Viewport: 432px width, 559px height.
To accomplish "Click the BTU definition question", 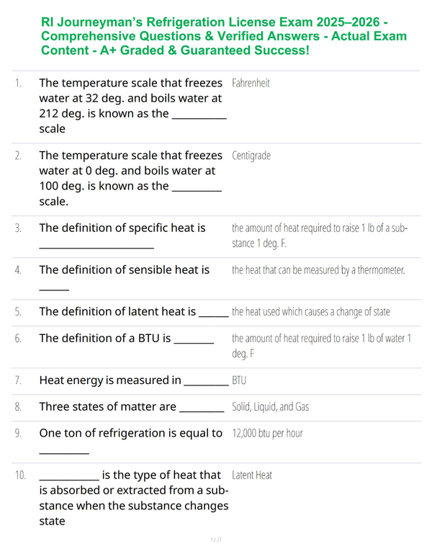I will tap(126, 338).
